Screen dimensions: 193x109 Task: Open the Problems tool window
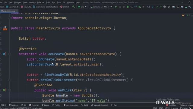point(14,105)
